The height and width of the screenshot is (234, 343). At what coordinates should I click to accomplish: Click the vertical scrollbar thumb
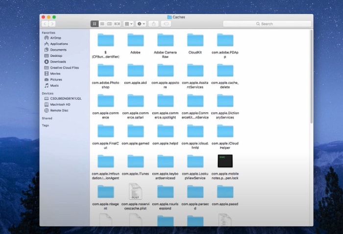coord(311,77)
